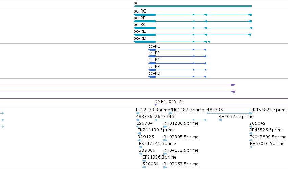Select the oc gene bar
The width and height of the screenshot is (288, 169).
point(193,6)
